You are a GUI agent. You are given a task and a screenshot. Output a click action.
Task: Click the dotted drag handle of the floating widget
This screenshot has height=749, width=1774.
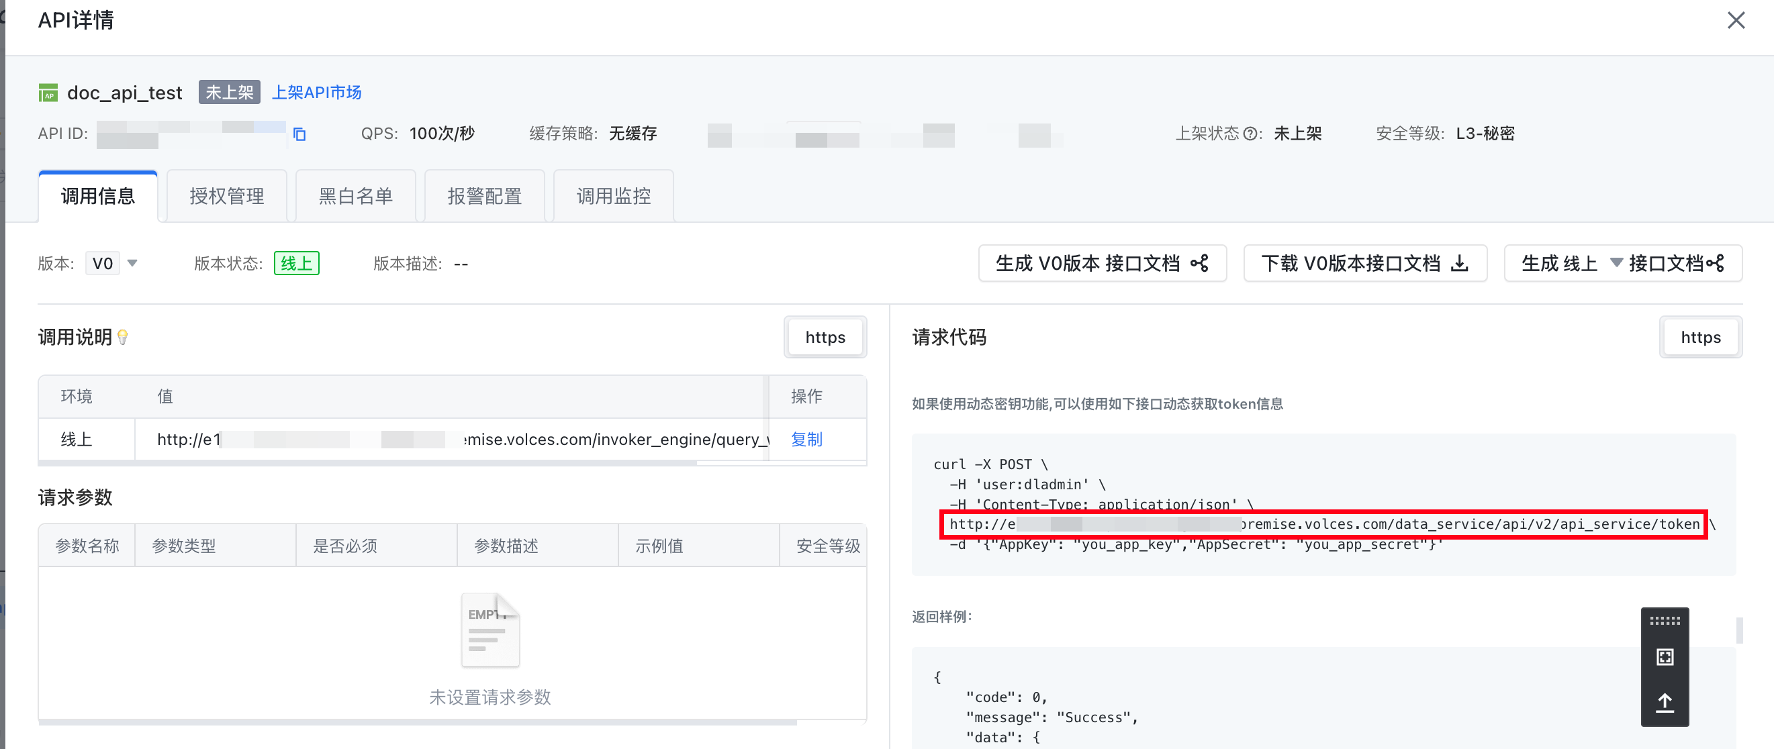[1665, 620]
